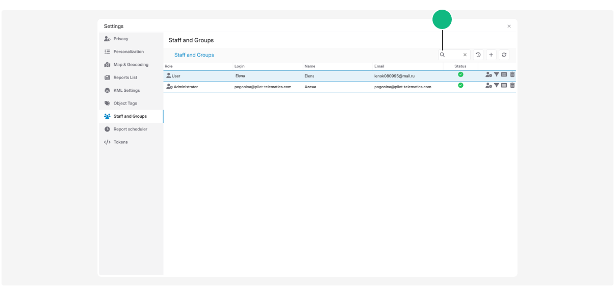Sort by the Login column header
Viewport: 615px width, 287px height.
tap(240, 66)
